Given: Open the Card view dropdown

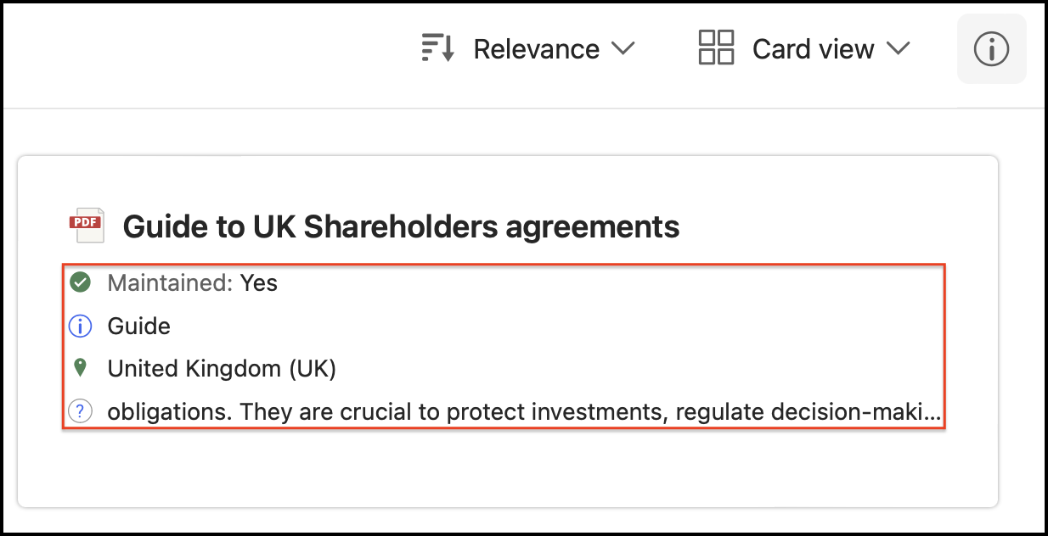Looking at the screenshot, I should tap(813, 49).
